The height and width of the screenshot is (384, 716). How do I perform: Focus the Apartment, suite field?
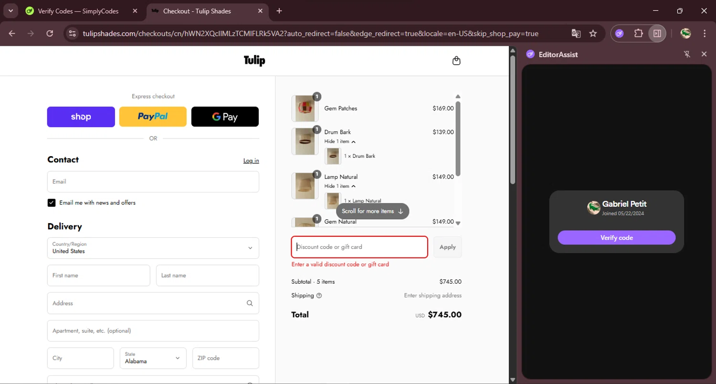pos(153,331)
